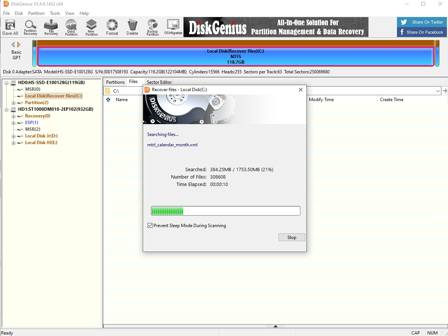448x336 pixels.
Task: Open the path bar dropdown arrow
Action: [438, 91]
